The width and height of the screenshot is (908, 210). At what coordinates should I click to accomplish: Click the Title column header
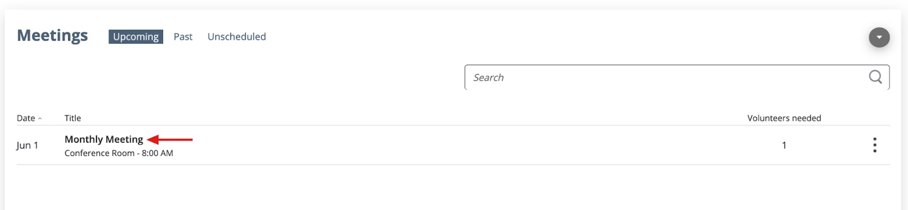[73, 118]
